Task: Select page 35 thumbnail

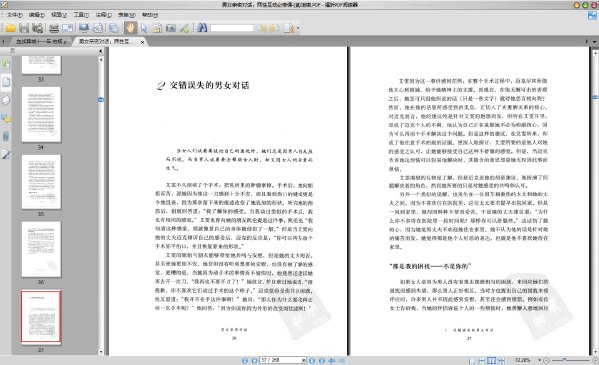Action: 41,182
